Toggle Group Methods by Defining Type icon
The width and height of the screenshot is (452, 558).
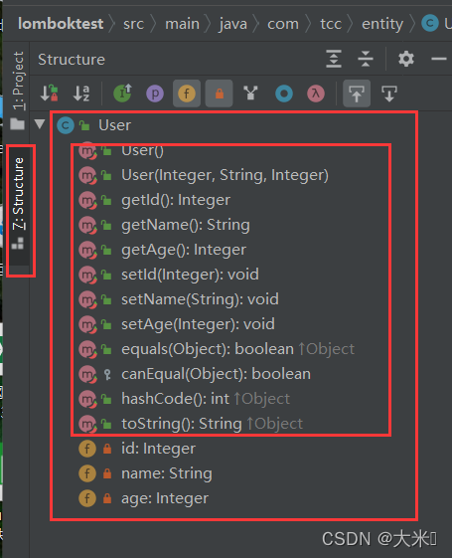coord(251,93)
